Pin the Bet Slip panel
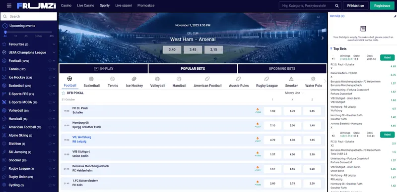Viewport: 397px width, 192px height. 395,16
